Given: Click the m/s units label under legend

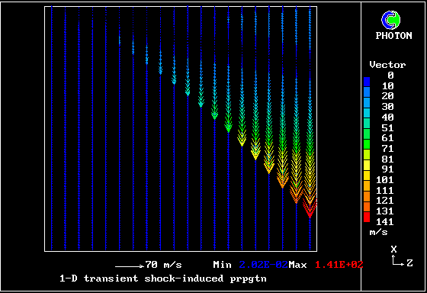Looking at the screenshot, I should point(378,232).
